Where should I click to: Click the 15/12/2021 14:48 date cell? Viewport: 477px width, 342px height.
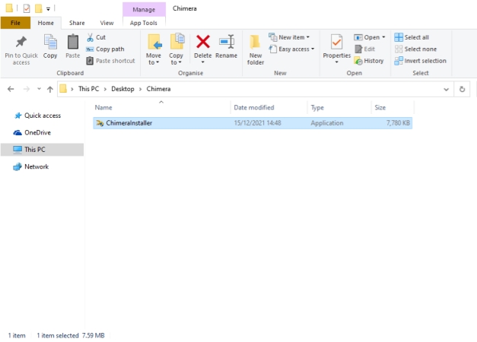[x=258, y=123]
